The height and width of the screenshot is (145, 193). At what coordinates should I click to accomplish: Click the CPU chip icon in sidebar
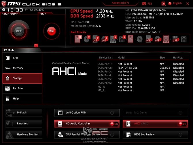coord(7,58)
